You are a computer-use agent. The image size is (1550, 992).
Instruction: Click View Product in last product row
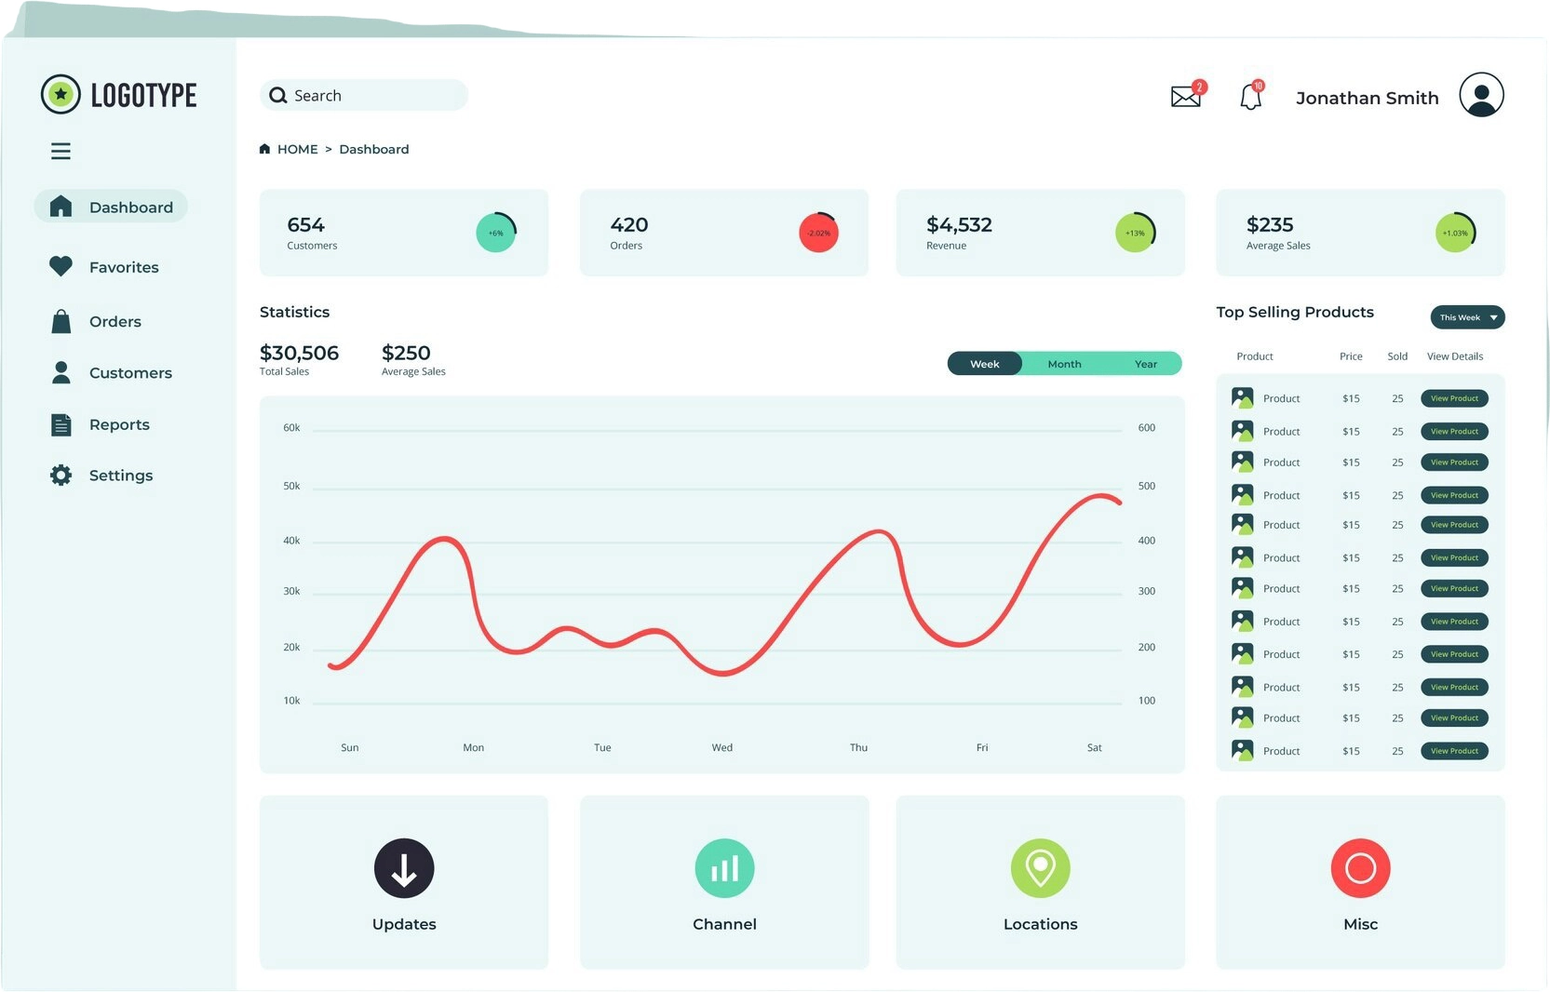tap(1454, 751)
